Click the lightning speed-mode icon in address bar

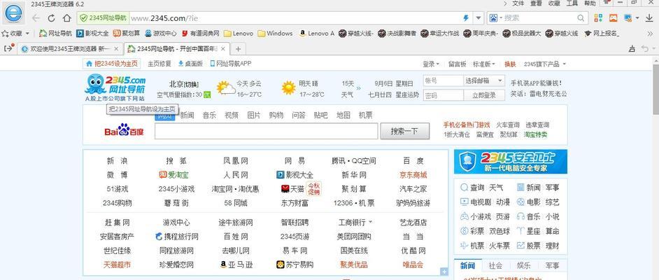point(466,18)
